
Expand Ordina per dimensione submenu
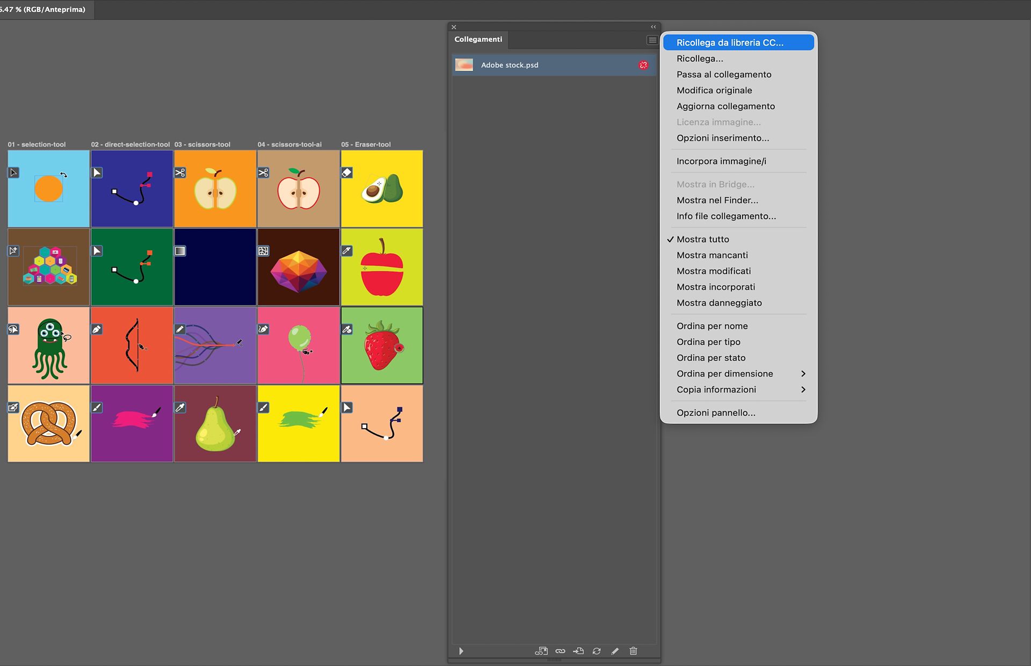click(738, 374)
